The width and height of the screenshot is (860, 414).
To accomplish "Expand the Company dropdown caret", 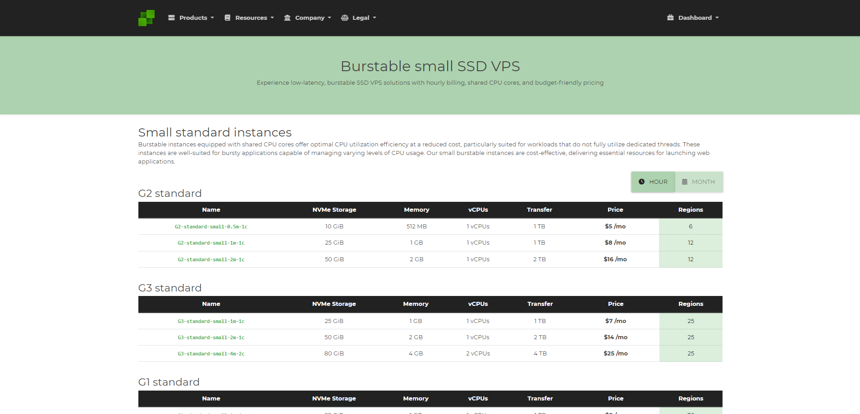I will [329, 18].
